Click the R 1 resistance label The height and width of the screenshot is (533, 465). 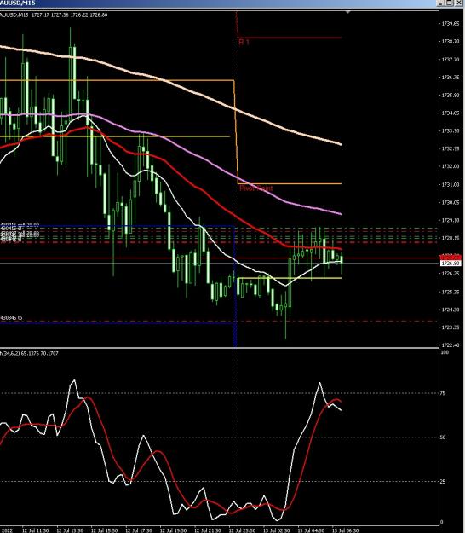coord(244,42)
